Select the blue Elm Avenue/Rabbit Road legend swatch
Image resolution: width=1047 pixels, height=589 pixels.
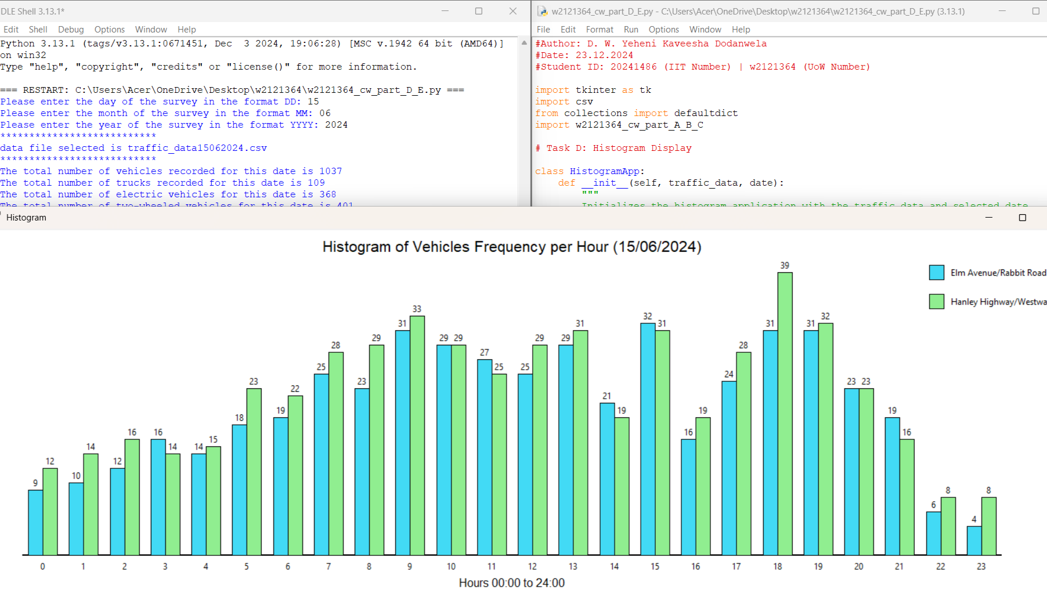click(937, 273)
